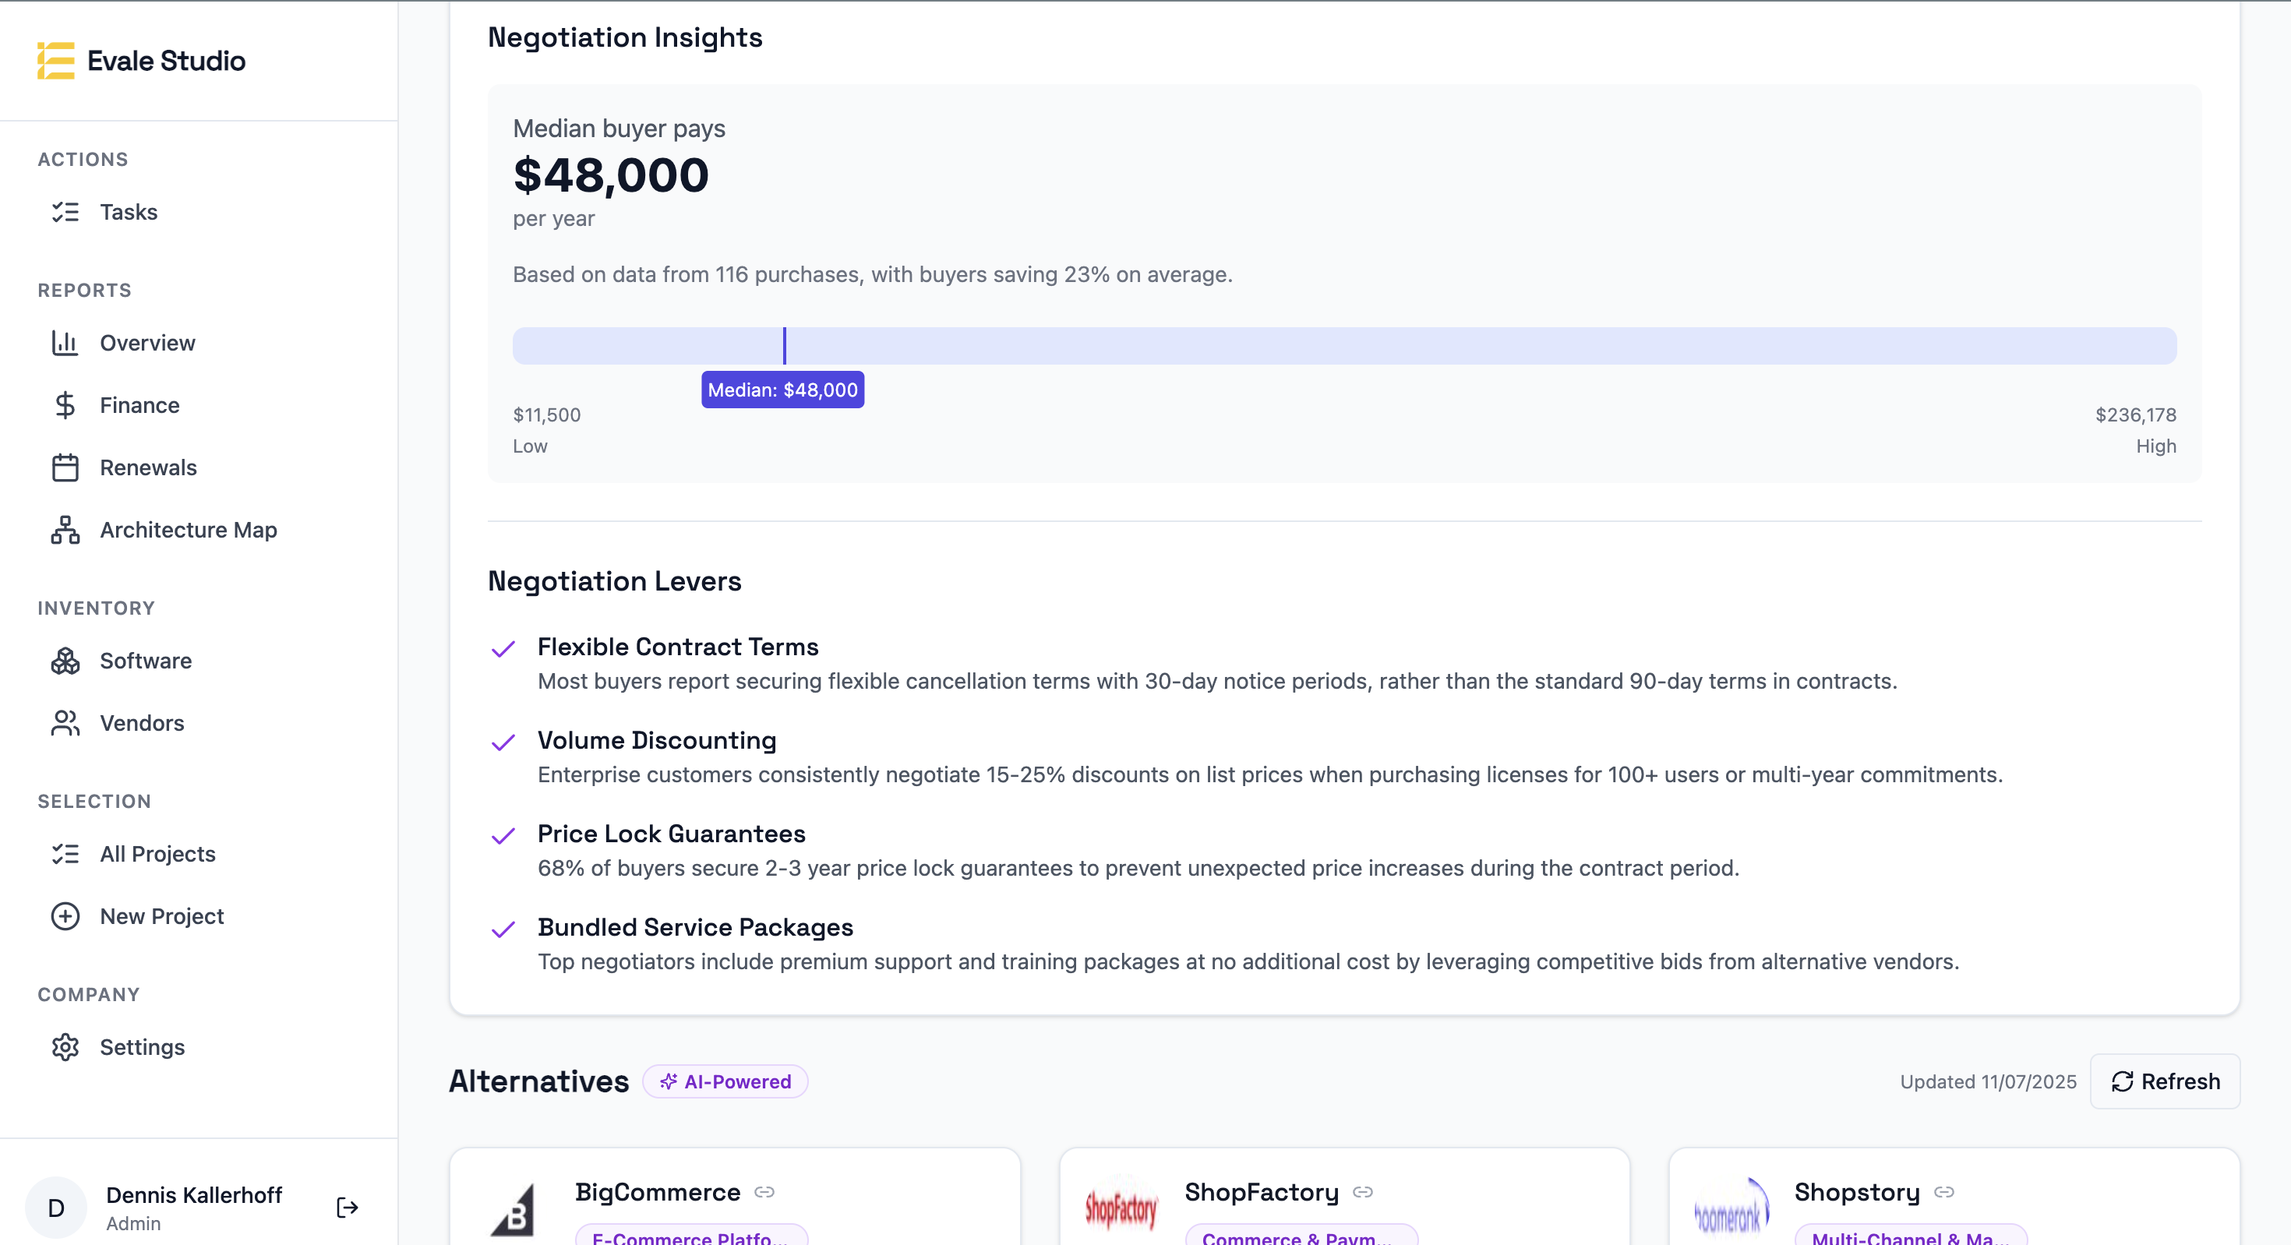Open the BigCommerce link icon
Viewport: 2291px width, 1245px height.
coord(764,1192)
